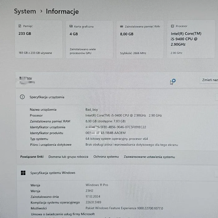Click the Kompilacja systemu operacyjnego label
The image size is (218, 218).
click(55, 202)
